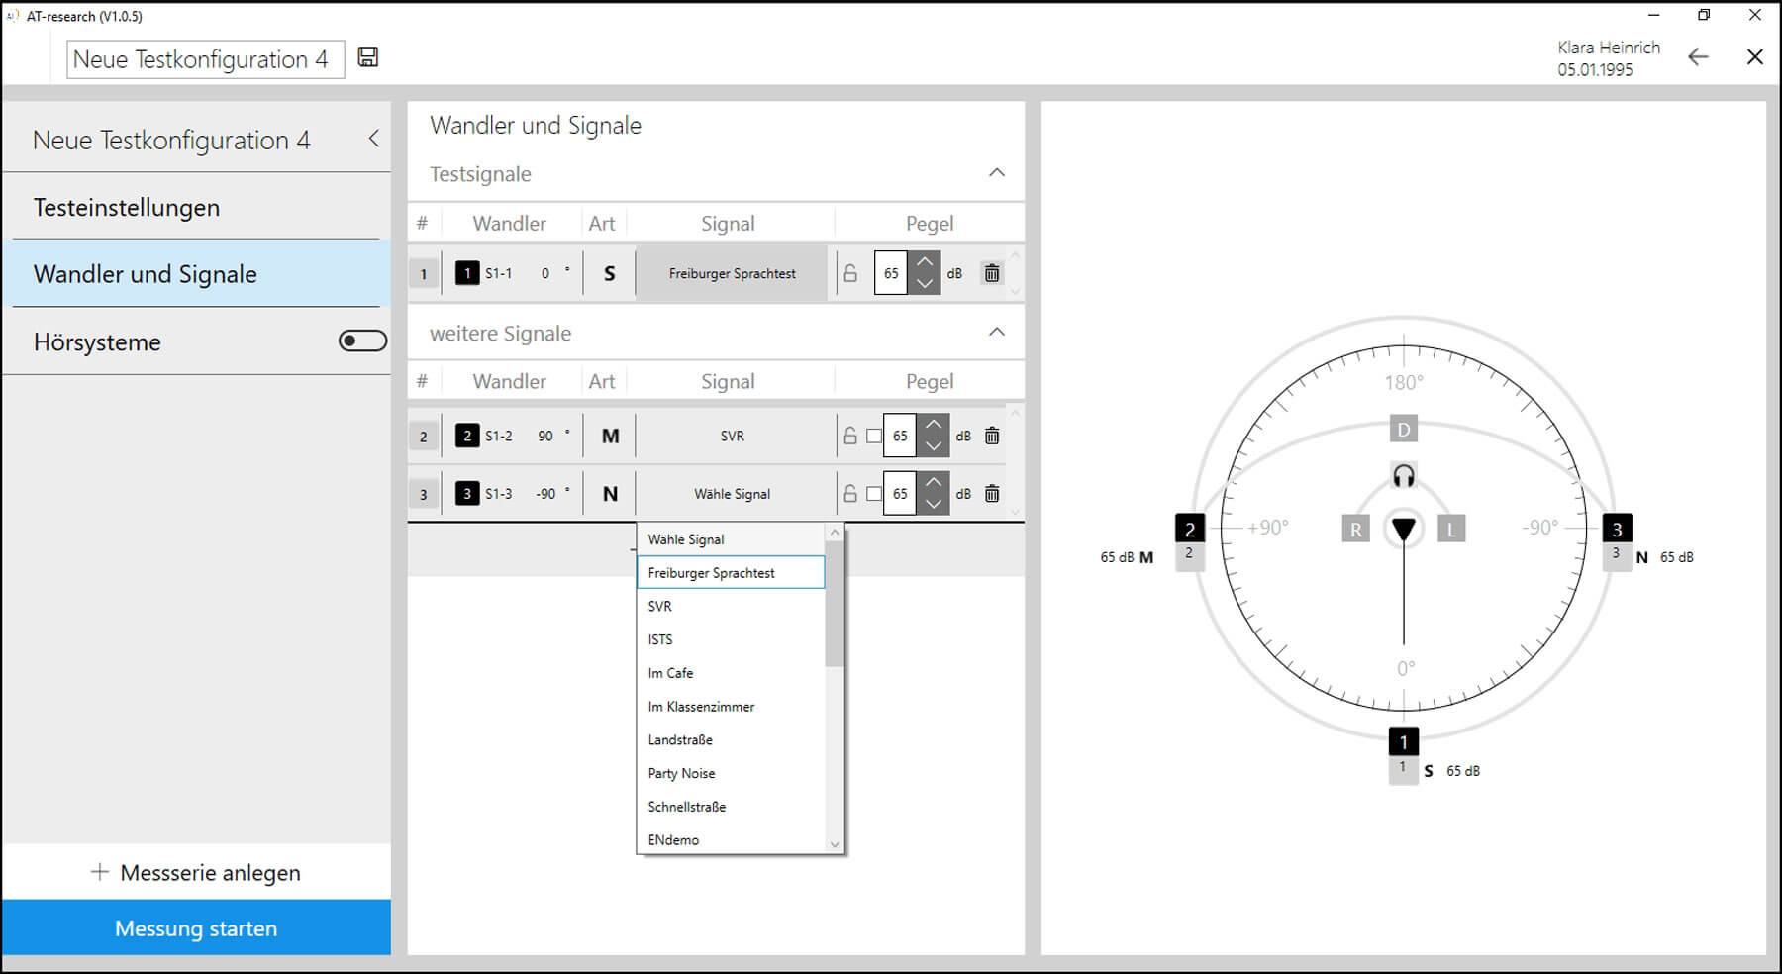The image size is (1782, 974).
Task: Enable the checkbox in the SVR row
Action: point(873,436)
